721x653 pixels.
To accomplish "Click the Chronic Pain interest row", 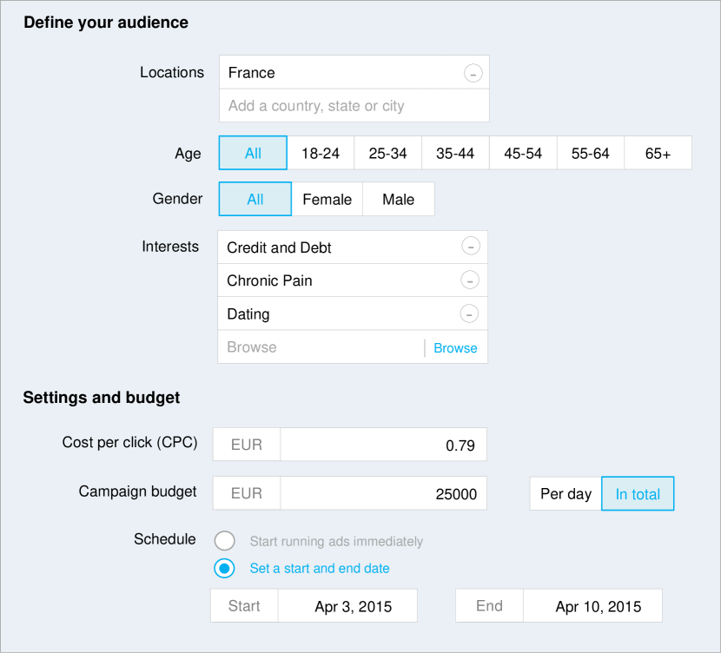I will [353, 280].
